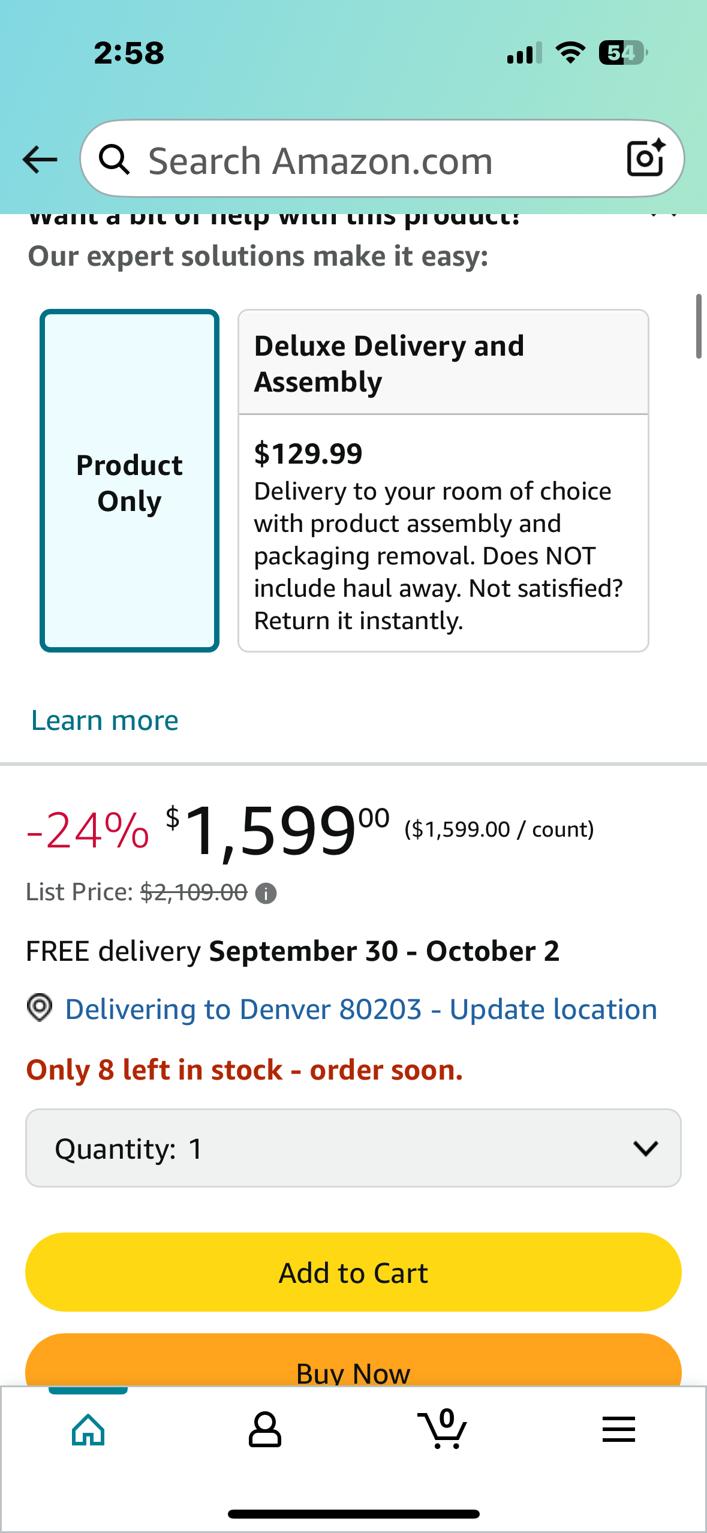
Task: Collapse the product help section chevron
Action: click(x=664, y=217)
